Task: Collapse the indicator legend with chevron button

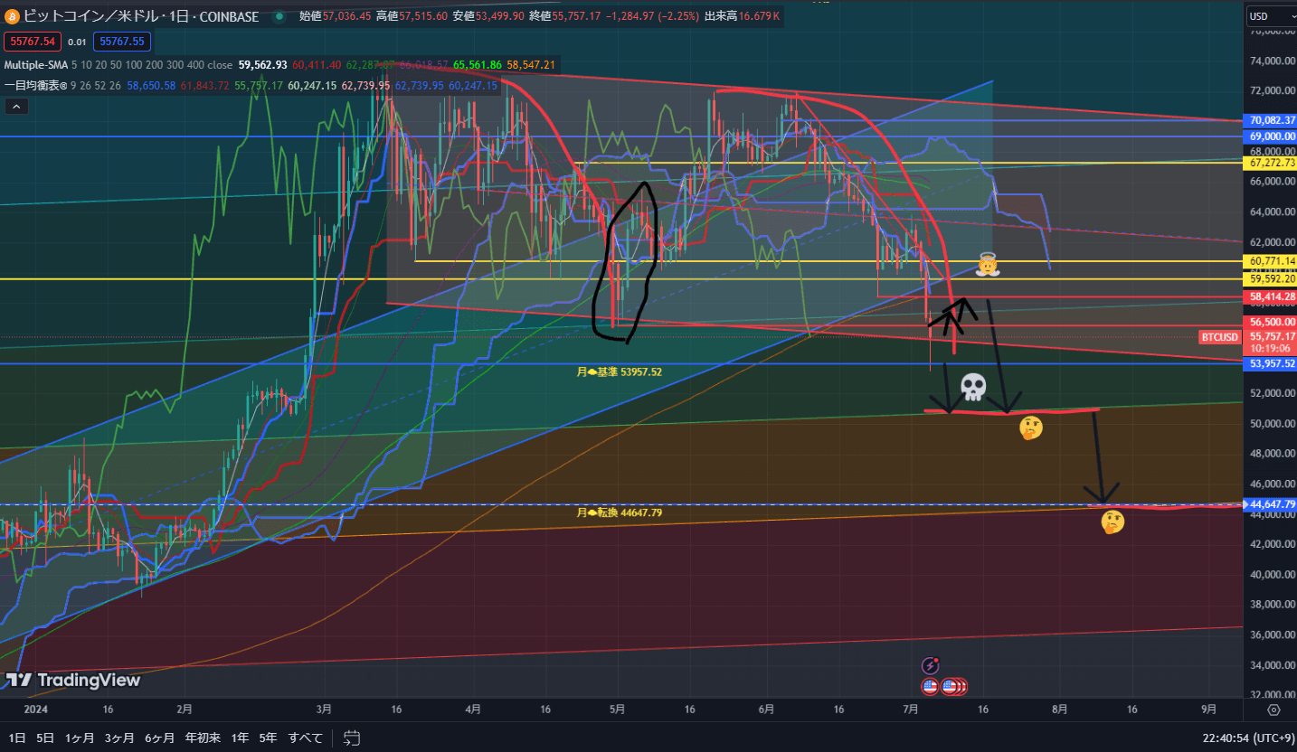Action: click(16, 107)
